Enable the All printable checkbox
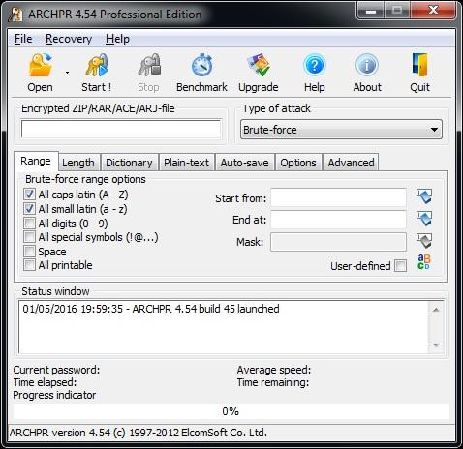 click(x=29, y=265)
